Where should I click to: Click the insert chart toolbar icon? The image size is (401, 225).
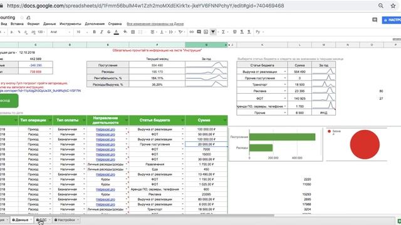[x=206, y=32]
